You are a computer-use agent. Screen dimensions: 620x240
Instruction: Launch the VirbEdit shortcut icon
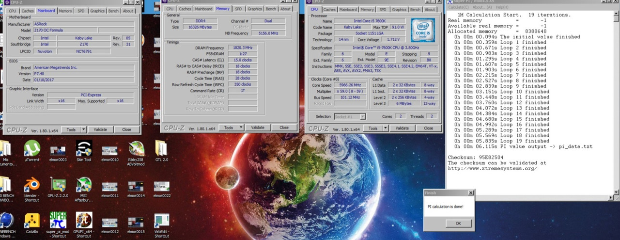162,225
